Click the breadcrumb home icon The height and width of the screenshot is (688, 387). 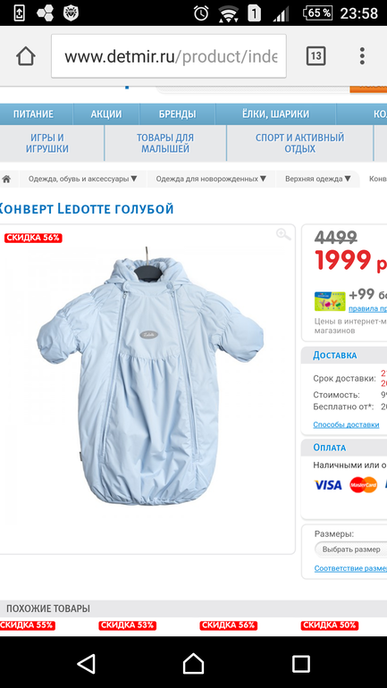(6, 179)
